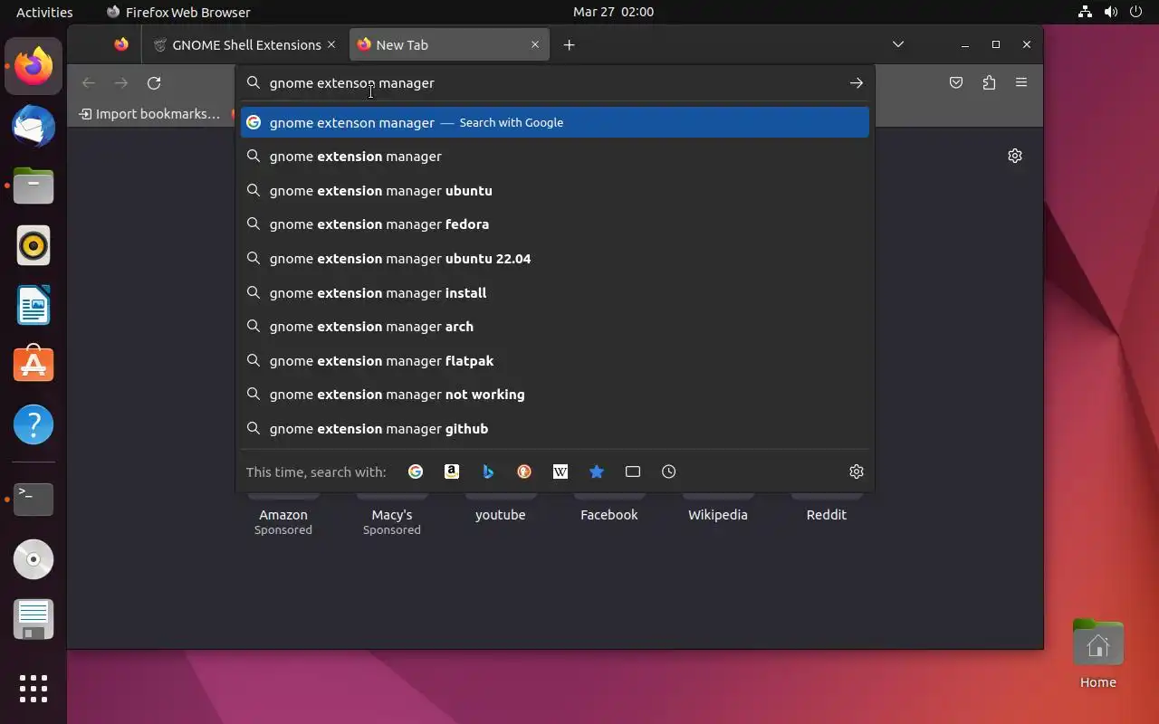Choose suggestion 'gnome extension manager'
Image resolution: width=1159 pixels, height=724 pixels.
[554, 157]
